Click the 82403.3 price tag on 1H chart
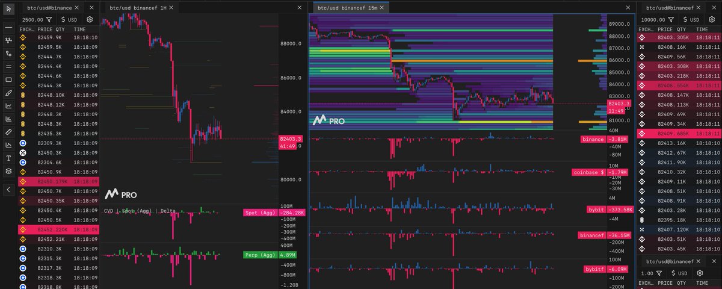722x289 pixels. (291, 138)
